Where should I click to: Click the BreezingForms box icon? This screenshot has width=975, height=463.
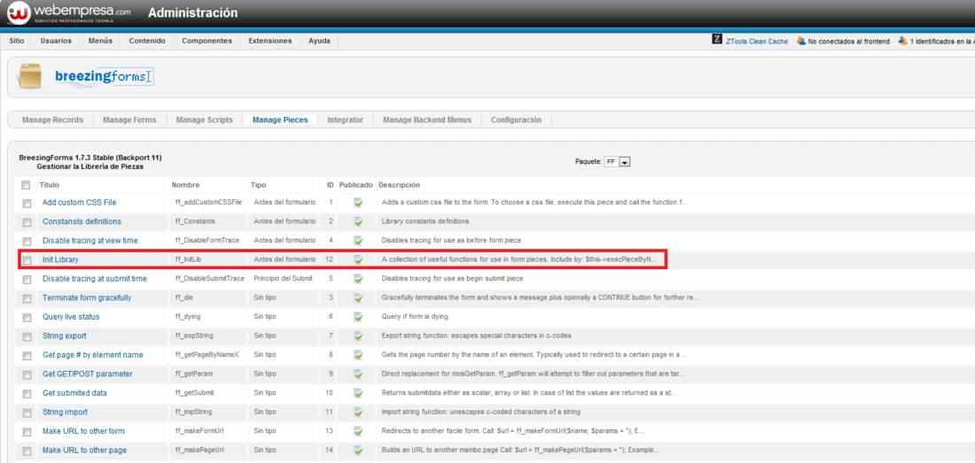[30, 76]
